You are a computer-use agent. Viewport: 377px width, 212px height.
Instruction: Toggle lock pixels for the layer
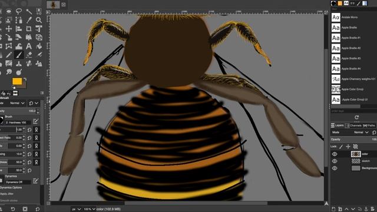[341, 147]
